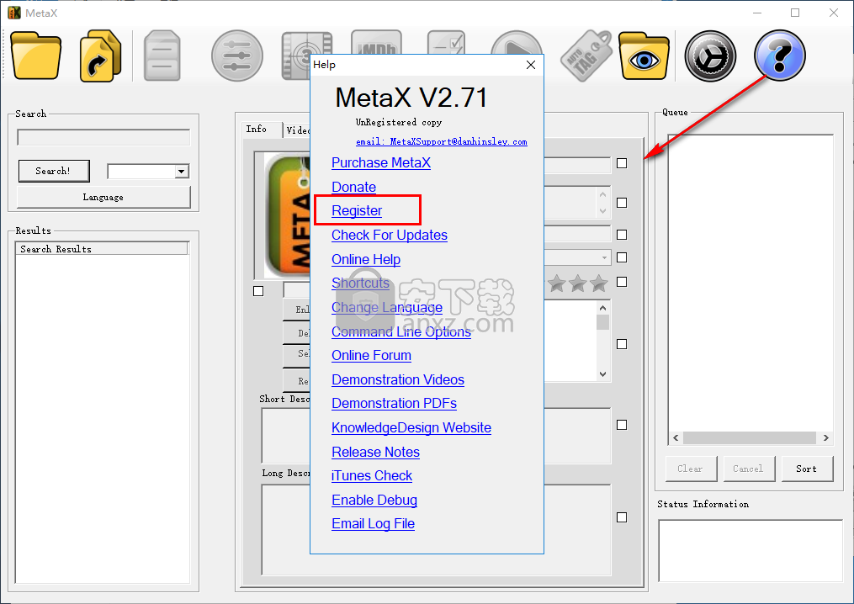Image resolution: width=854 pixels, height=604 pixels.
Task: Close the Help dialog
Action: pos(531,65)
